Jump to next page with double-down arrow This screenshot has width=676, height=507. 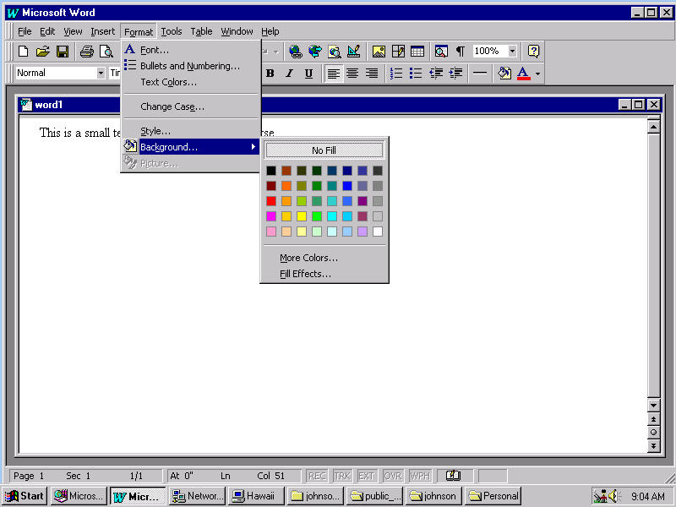tap(653, 446)
